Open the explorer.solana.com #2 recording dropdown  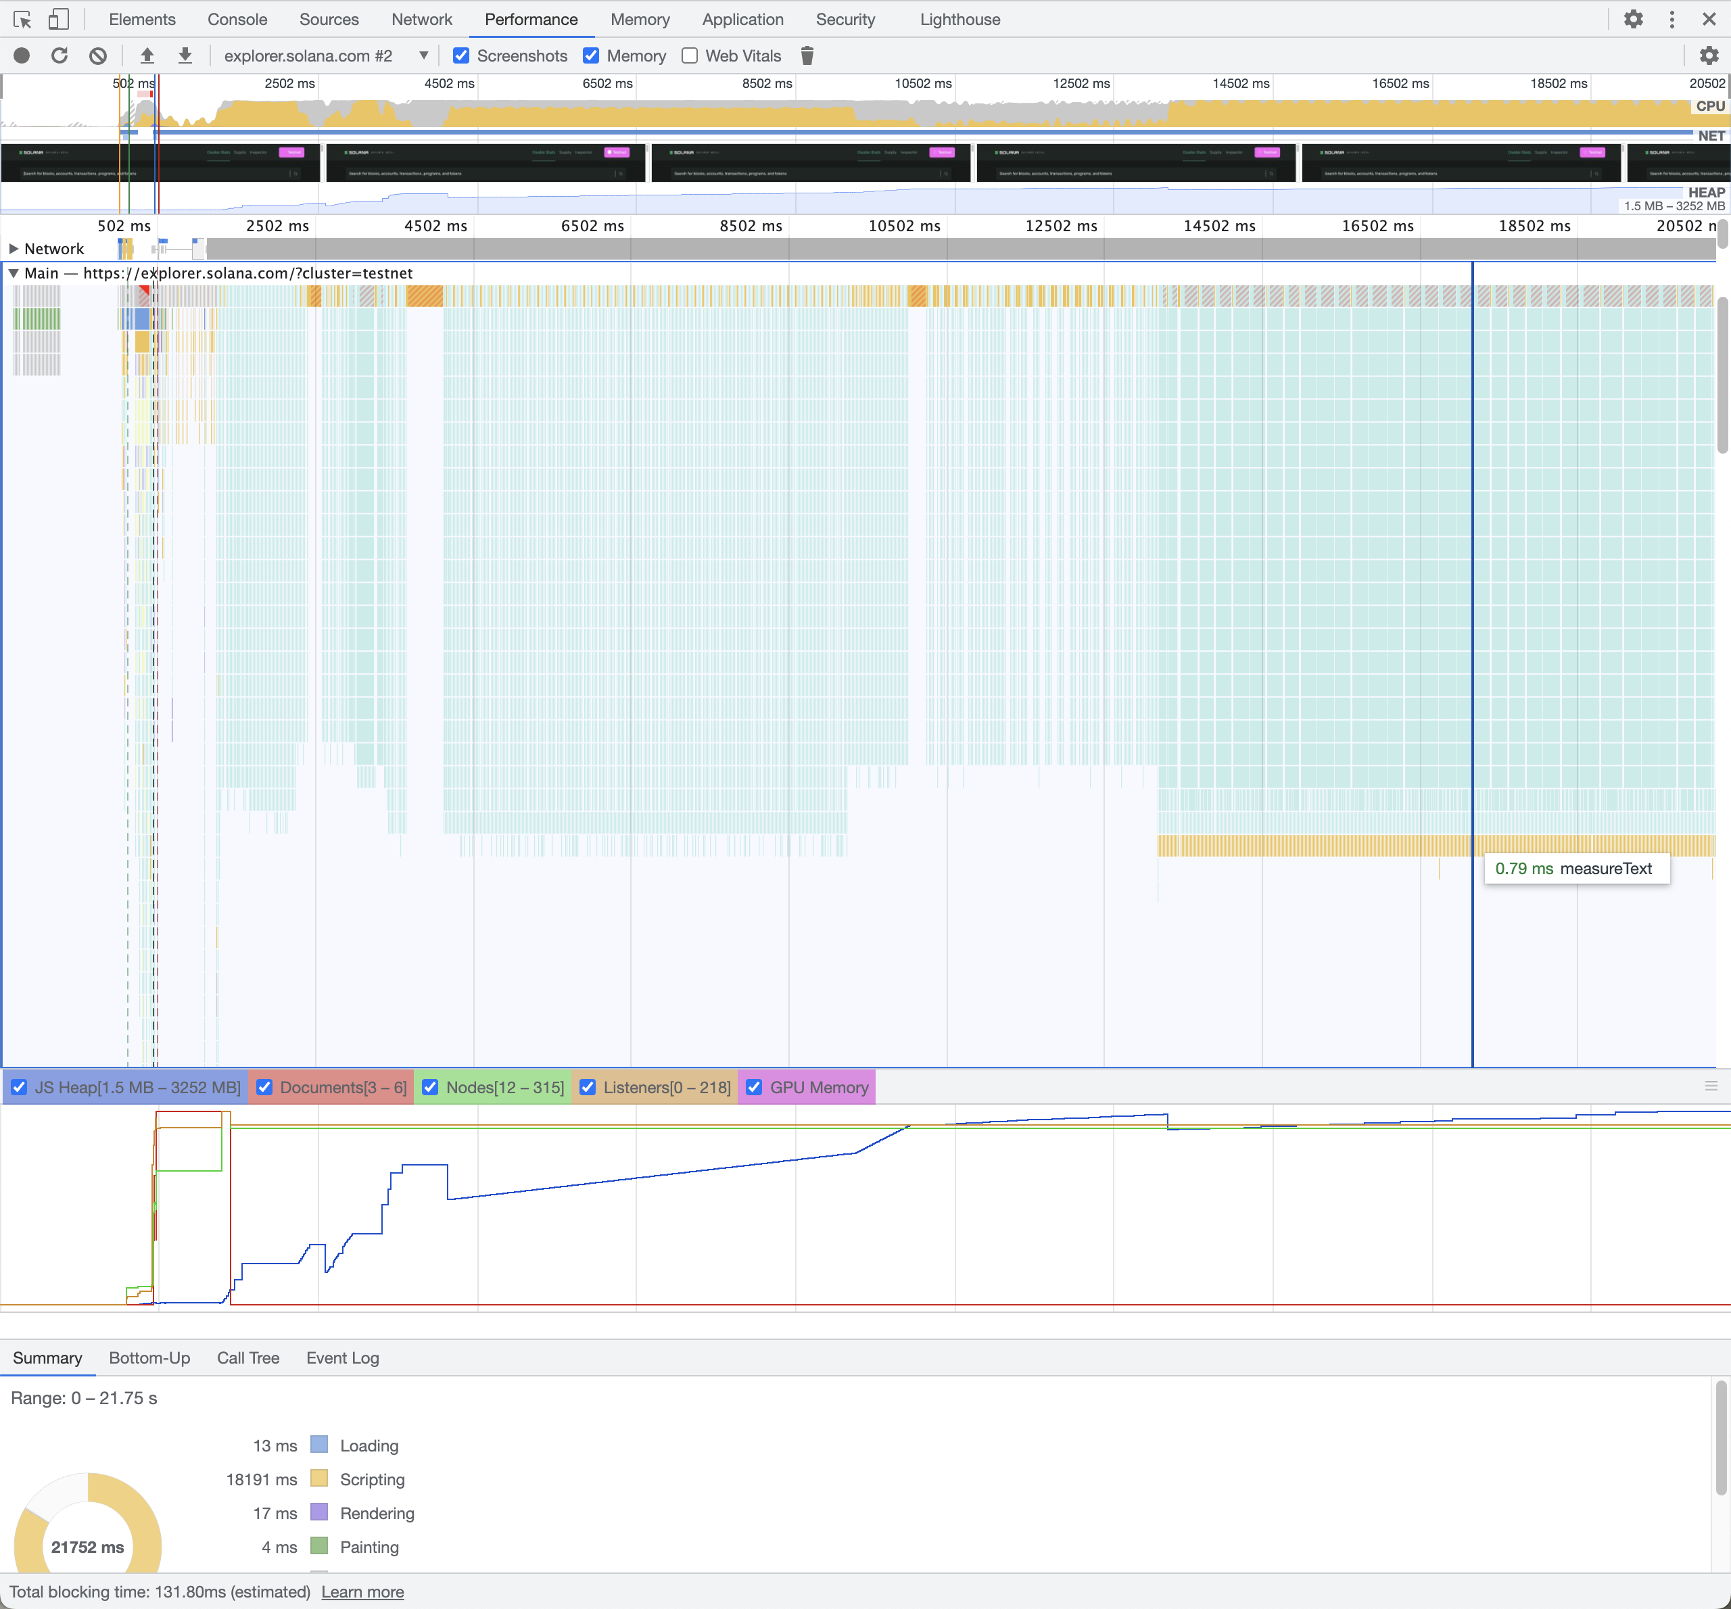click(326, 55)
